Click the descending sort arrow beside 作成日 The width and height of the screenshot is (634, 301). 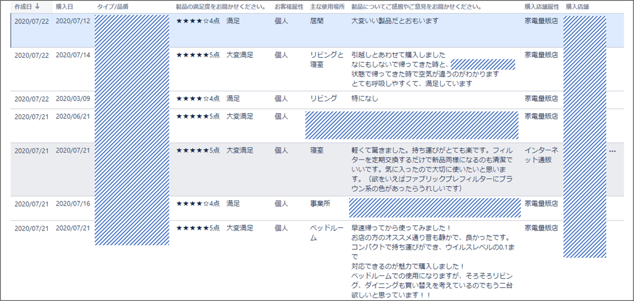point(37,7)
